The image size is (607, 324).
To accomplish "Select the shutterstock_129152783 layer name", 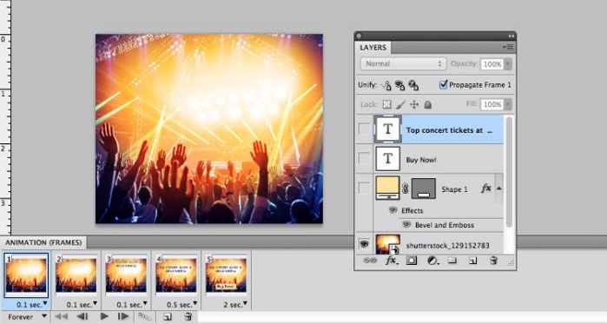I will pos(447,246).
